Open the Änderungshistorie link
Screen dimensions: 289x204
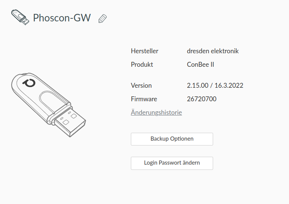[x=156, y=112]
